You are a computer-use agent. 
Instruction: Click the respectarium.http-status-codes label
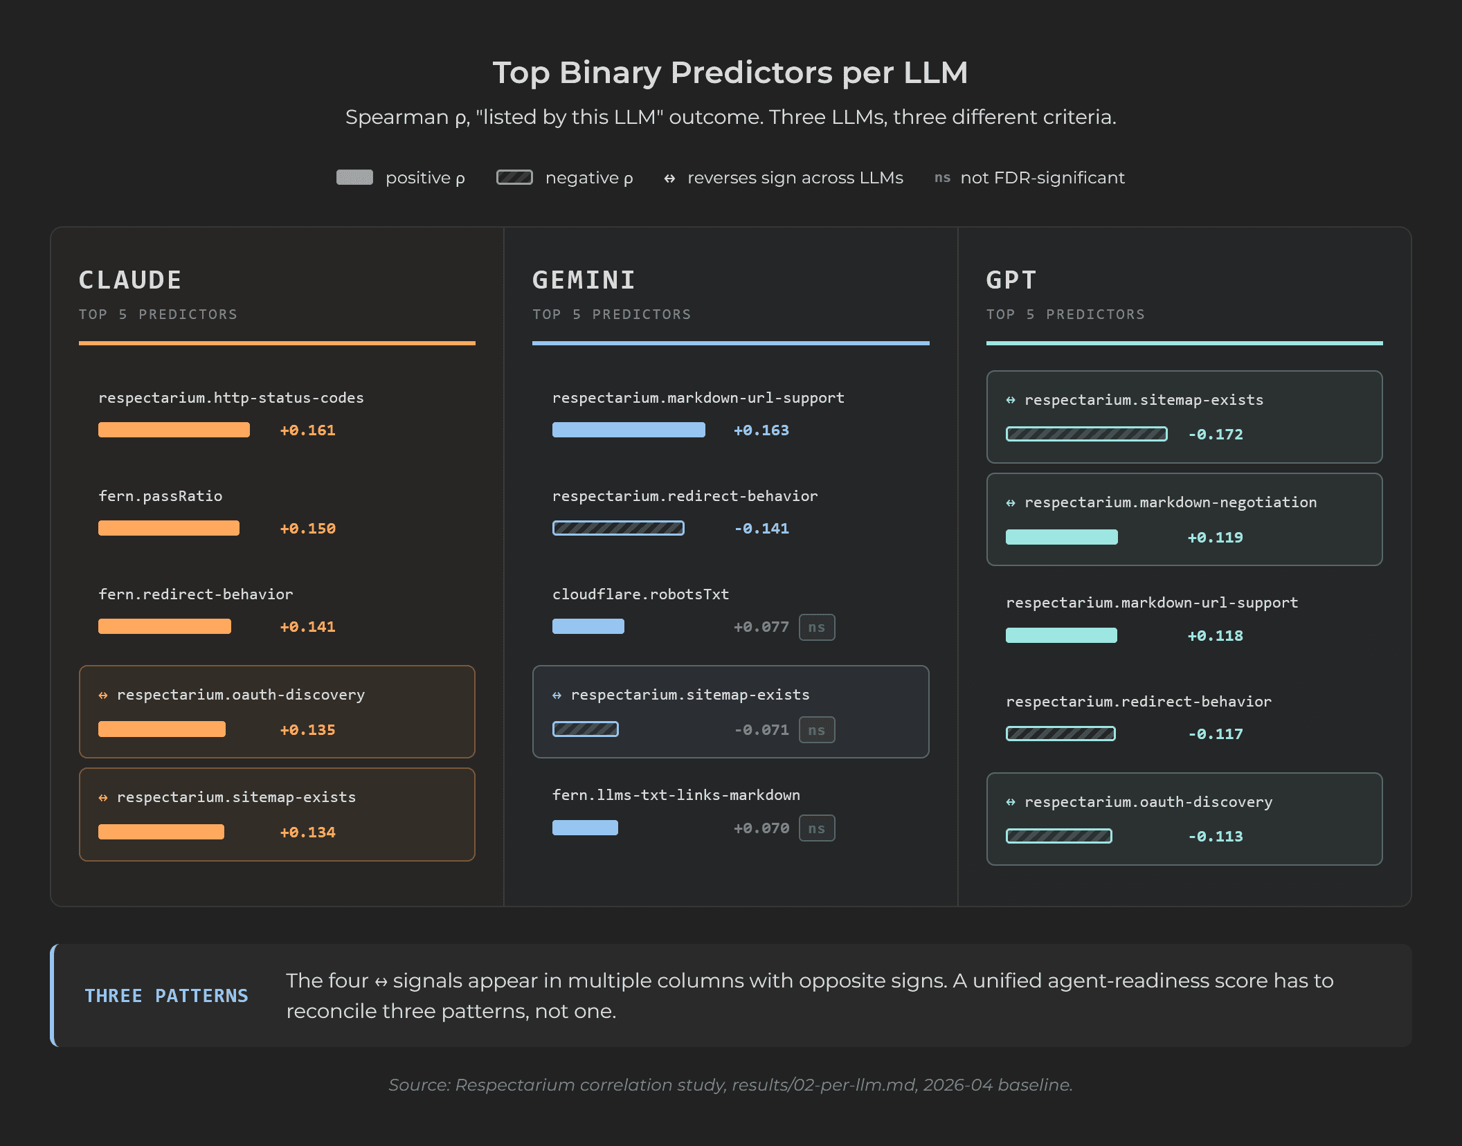[x=231, y=398]
